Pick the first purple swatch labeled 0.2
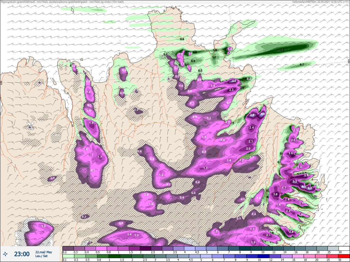 tap(68, 248)
